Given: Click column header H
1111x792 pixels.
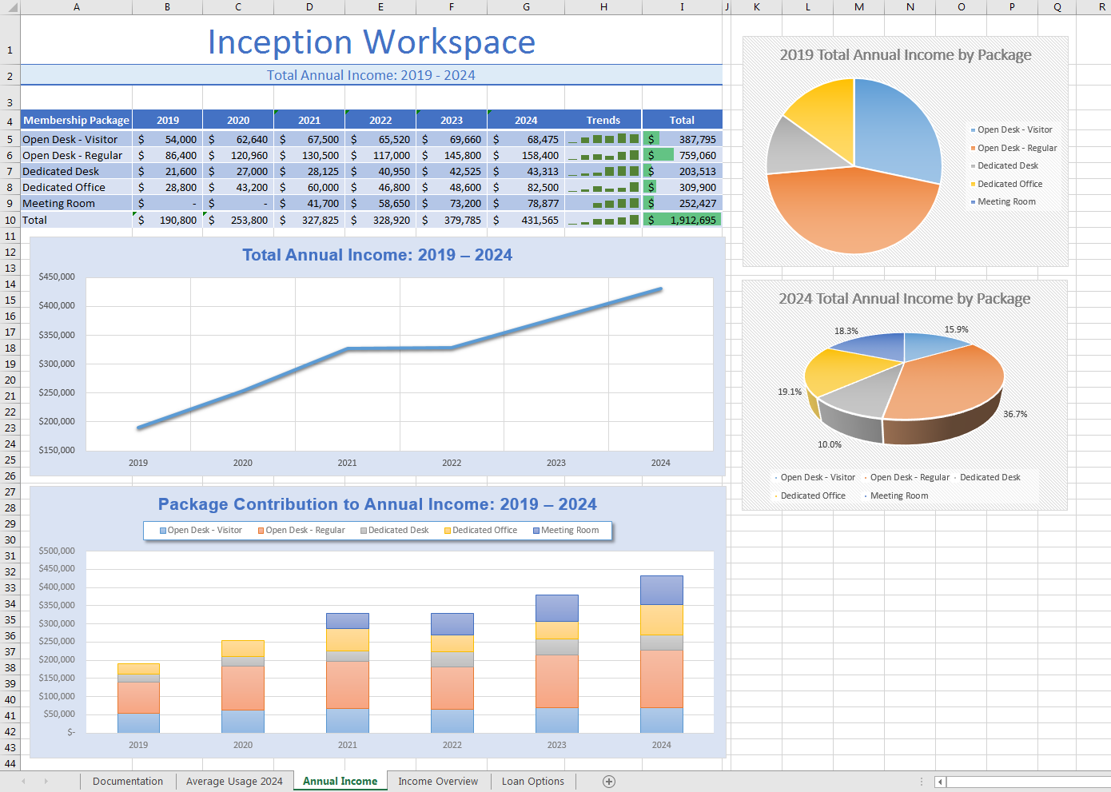Looking at the screenshot, I should pos(602,6).
